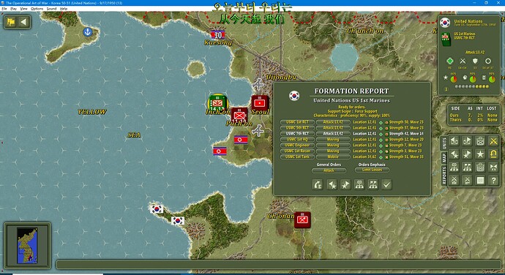Click the formation hierarchy icon in report panel
Image resolution: width=505 pixels, height=275 pixels.
[359, 184]
